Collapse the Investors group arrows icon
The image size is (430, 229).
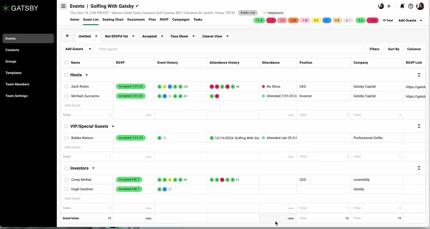[x=419, y=168]
